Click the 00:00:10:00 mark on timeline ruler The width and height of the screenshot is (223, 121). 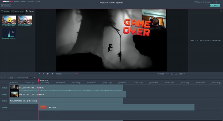[x=92, y=83]
